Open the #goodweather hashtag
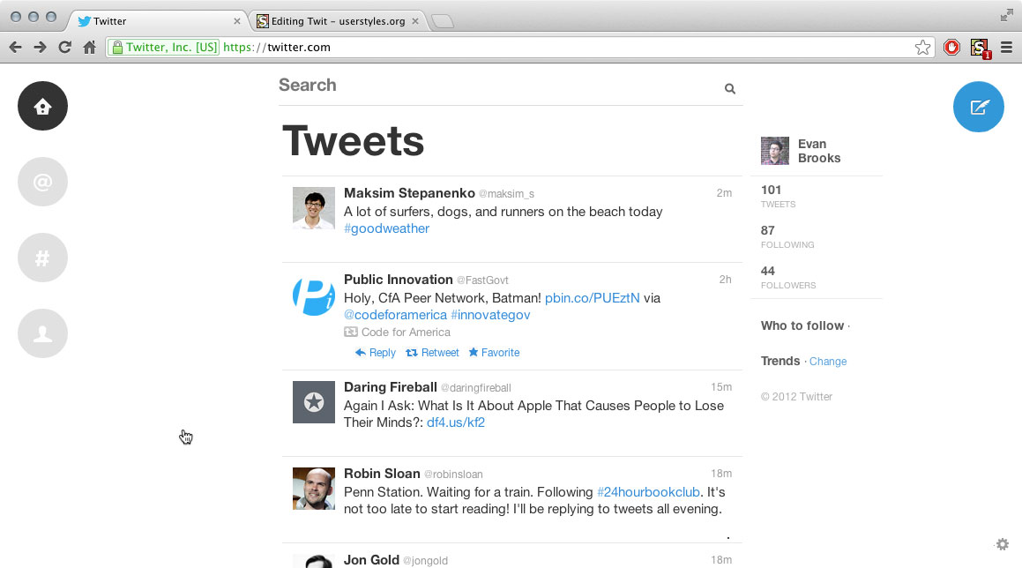Image resolution: width=1022 pixels, height=568 pixels. (386, 229)
